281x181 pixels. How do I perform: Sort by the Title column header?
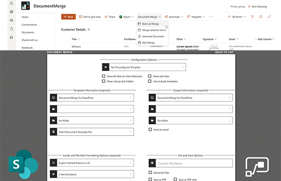(x=76, y=39)
